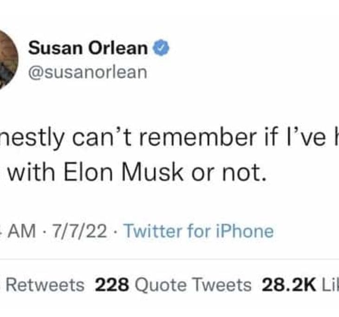Click the @susanorlean handle
The height and width of the screenshot is (317, 339).
[87, 72]
